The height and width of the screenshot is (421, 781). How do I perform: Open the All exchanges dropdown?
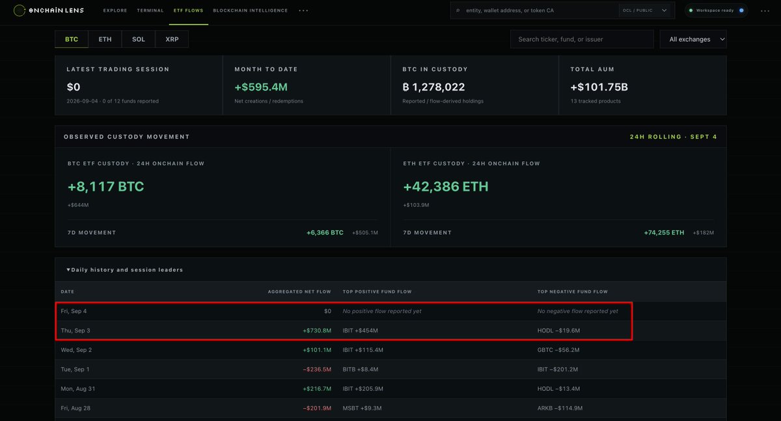(x=693, y=39)
